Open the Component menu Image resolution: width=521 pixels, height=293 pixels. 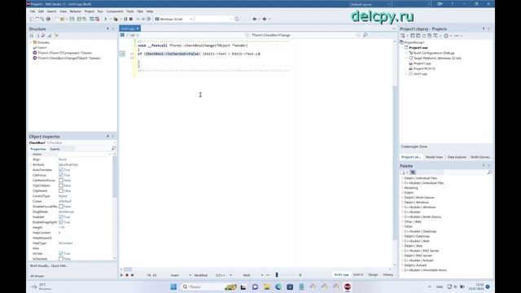(x=115, y=11)
